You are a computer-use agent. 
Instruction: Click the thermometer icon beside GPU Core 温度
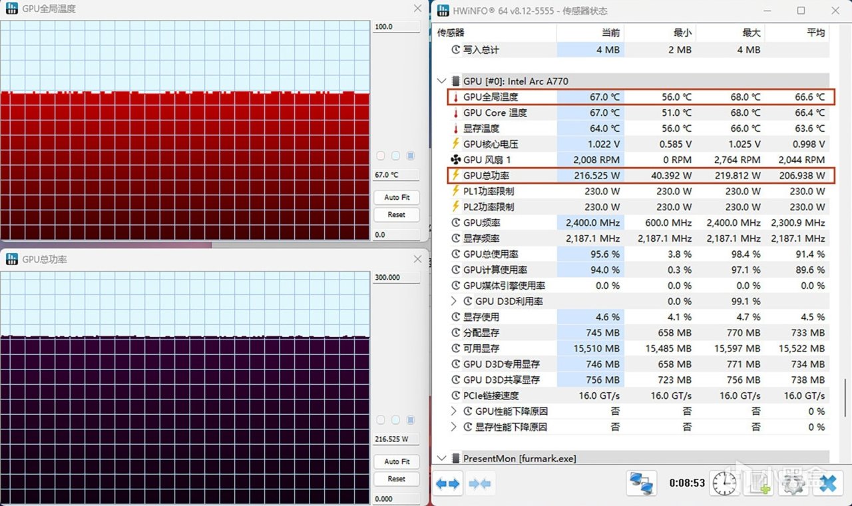[x=456, y=113]
